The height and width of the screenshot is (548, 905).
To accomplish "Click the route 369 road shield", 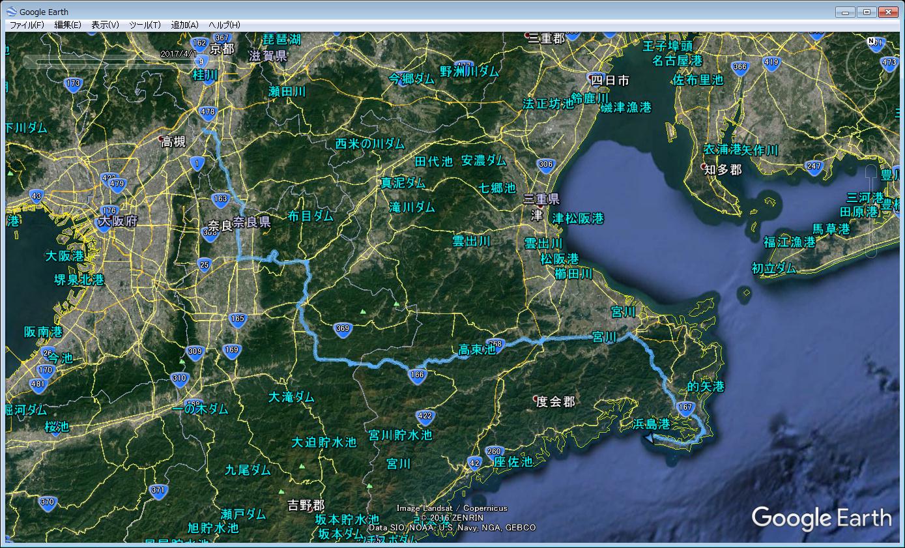I will pos(343,329).
